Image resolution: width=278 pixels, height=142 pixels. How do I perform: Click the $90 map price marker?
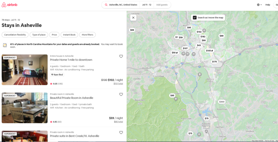pos(204,40)
